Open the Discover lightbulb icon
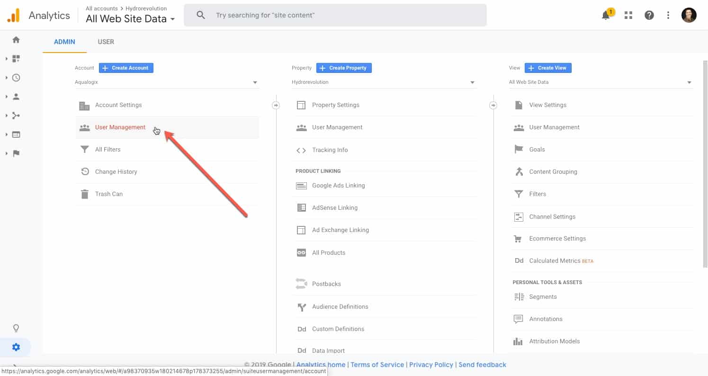Viewport: 708px width, 376px height. point(16,328)
